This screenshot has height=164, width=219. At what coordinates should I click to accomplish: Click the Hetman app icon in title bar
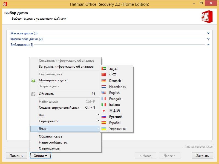[x=5, y=4]
